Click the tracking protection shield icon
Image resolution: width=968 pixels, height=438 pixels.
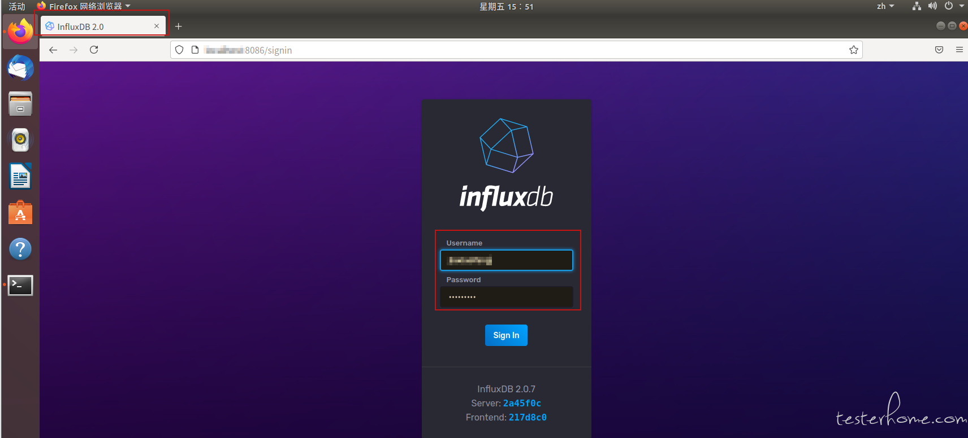tap(179, 50)
